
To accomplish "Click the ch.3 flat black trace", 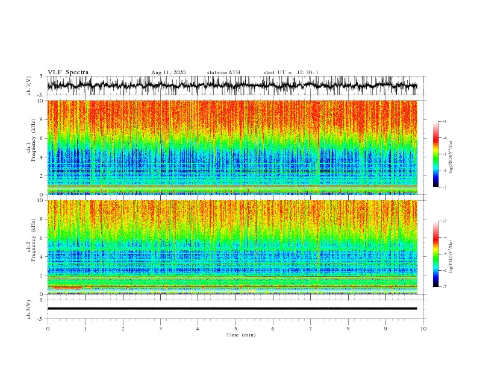I will (x=232, y=309).
